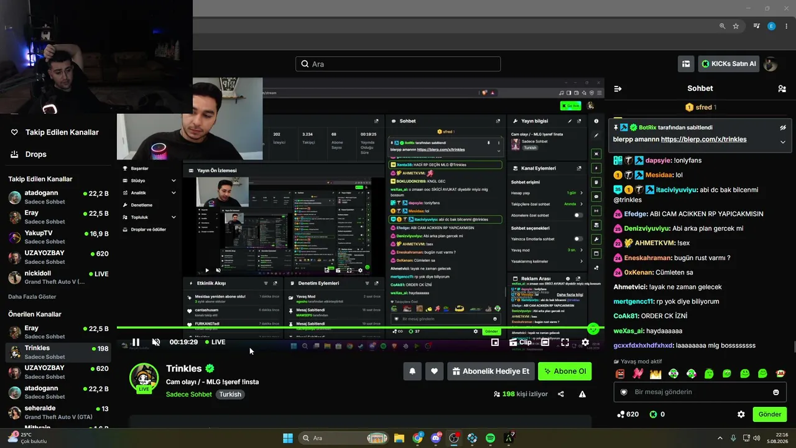Show hidden system tray icons
The width and height of the screenshot is (796, 448).
pyautogui.click(x=720, y=438)
